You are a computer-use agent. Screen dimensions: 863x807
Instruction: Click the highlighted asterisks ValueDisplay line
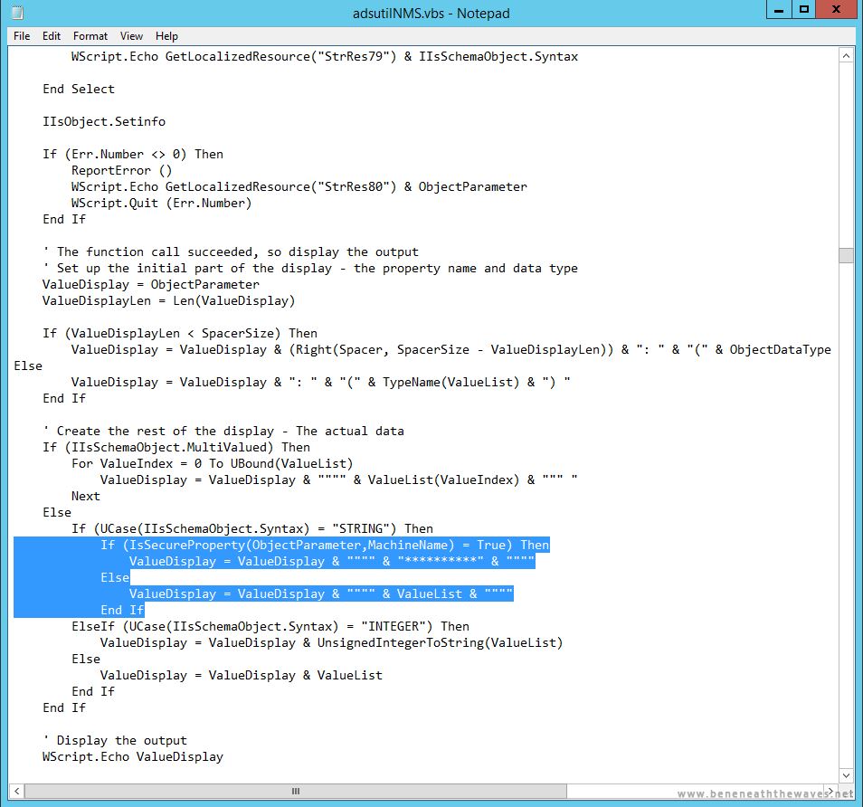pos(332,562)
